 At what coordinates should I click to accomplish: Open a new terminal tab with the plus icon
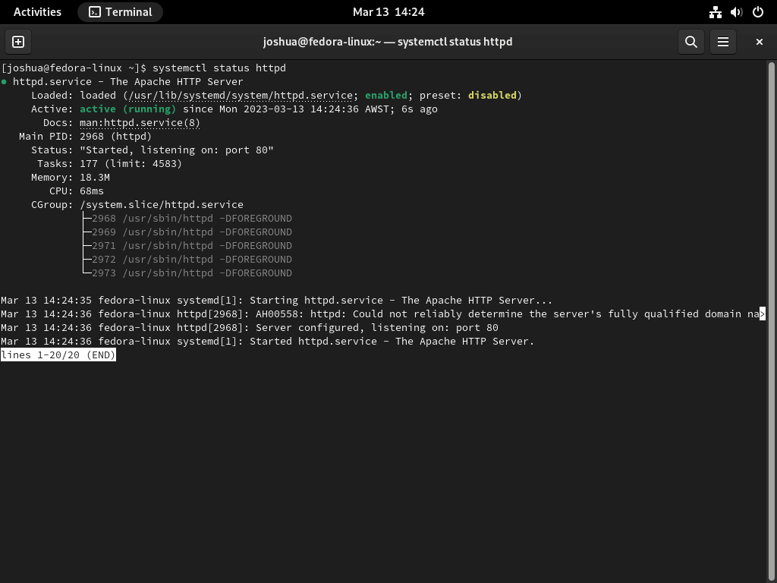click(x=17, y=42)
